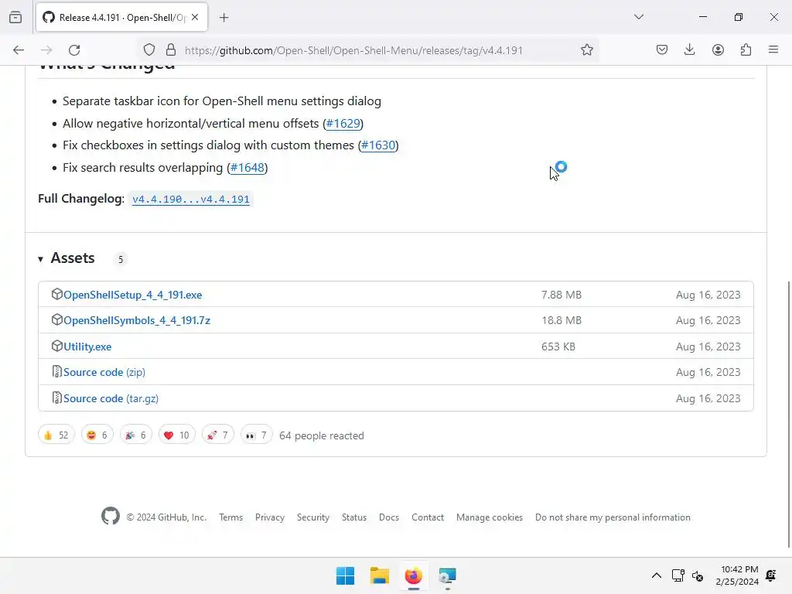Open v4.4.190...v4.4.191 changelog comparison
This screenshot has width=792, height=594.
coord(191,199)
